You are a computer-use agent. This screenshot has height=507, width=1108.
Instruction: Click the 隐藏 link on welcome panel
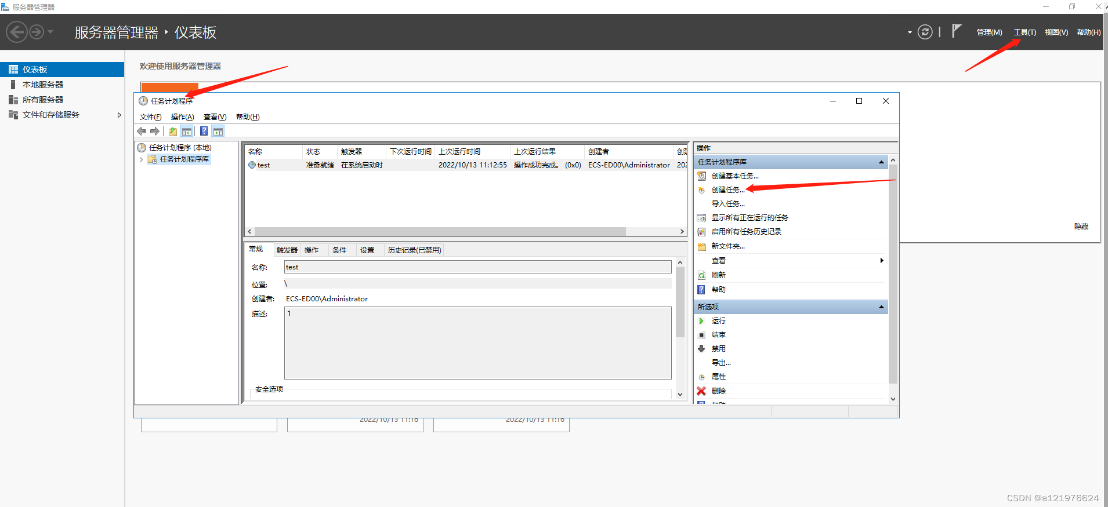[1081, 227]
